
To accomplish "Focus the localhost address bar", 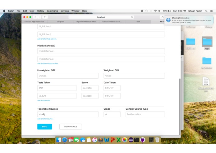I will coord(101,17).
